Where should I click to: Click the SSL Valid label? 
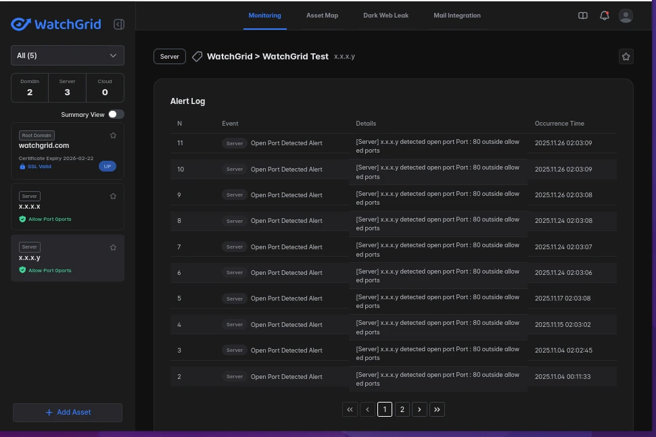(x=39, y=166)
